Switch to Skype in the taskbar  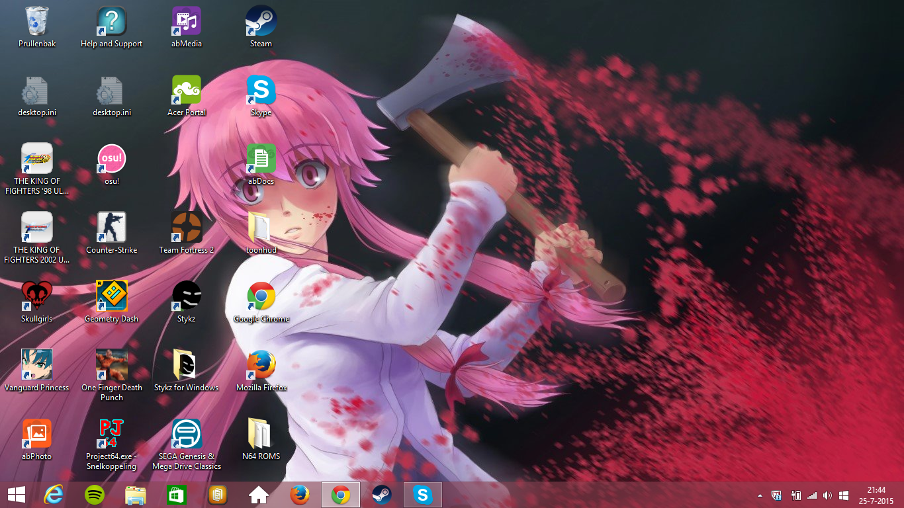tap(422, 495)
